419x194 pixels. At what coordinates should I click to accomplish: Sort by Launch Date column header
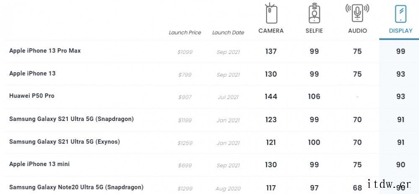(228, 33)
